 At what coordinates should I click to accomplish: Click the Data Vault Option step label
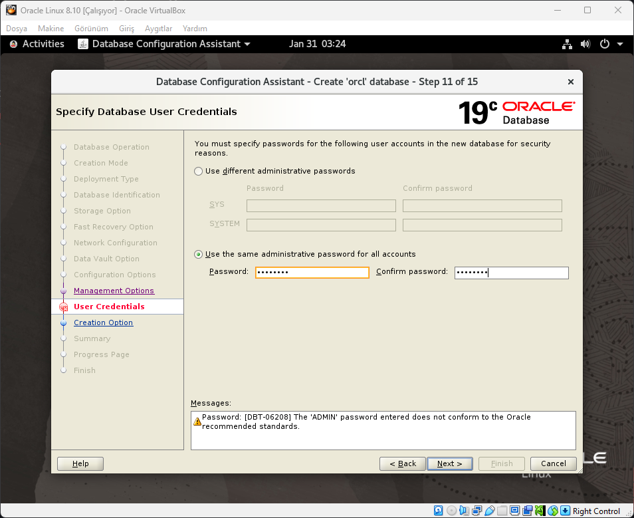(x=106, y=259)
